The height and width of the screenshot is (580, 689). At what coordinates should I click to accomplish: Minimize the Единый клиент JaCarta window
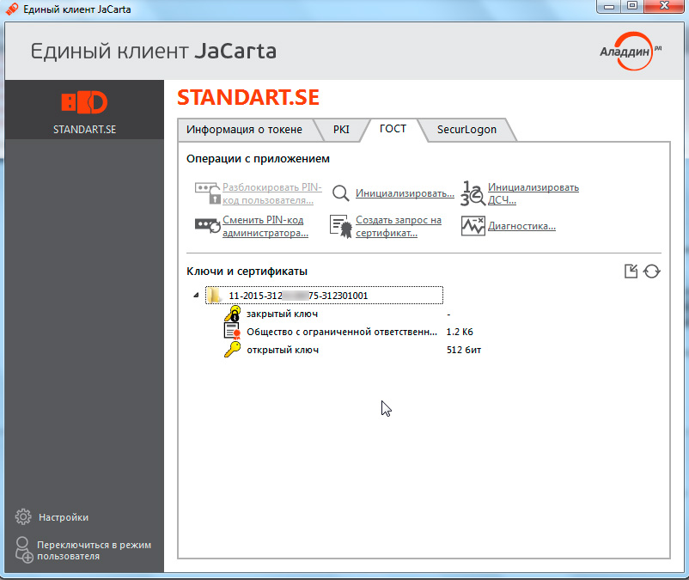(x=608, y=6)
